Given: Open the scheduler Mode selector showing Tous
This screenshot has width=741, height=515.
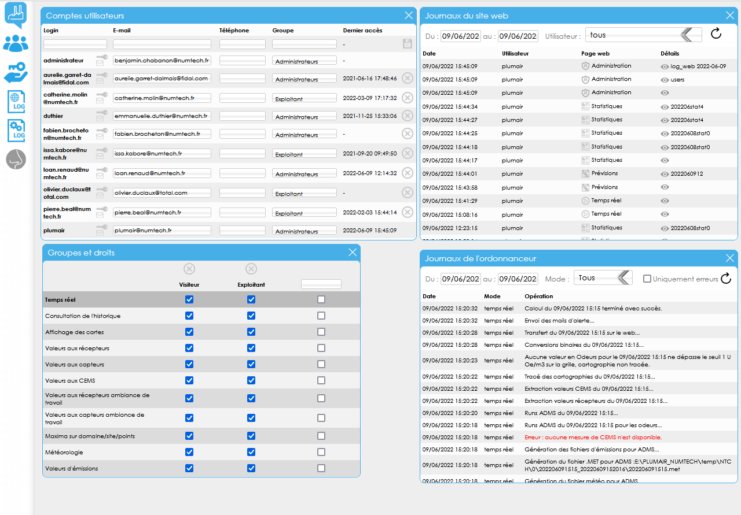Looking at the screenshot, I should [602, 278].
